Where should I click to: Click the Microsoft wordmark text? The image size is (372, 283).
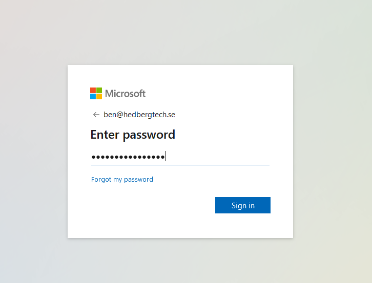(125, 93)
